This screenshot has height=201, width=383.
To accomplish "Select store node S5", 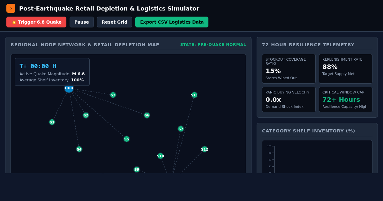I will [x=127, y=139].
